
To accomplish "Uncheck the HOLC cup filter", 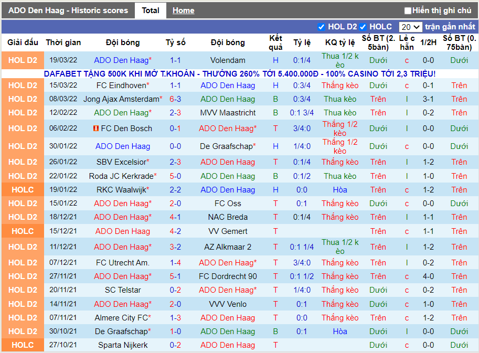I will 363,27.
